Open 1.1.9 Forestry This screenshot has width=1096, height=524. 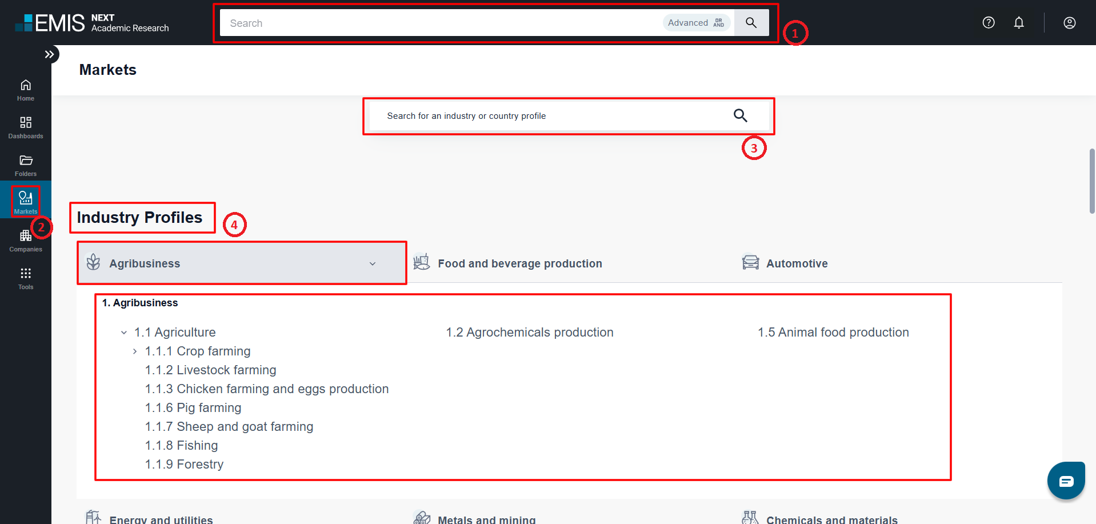(x=184, y=465)
